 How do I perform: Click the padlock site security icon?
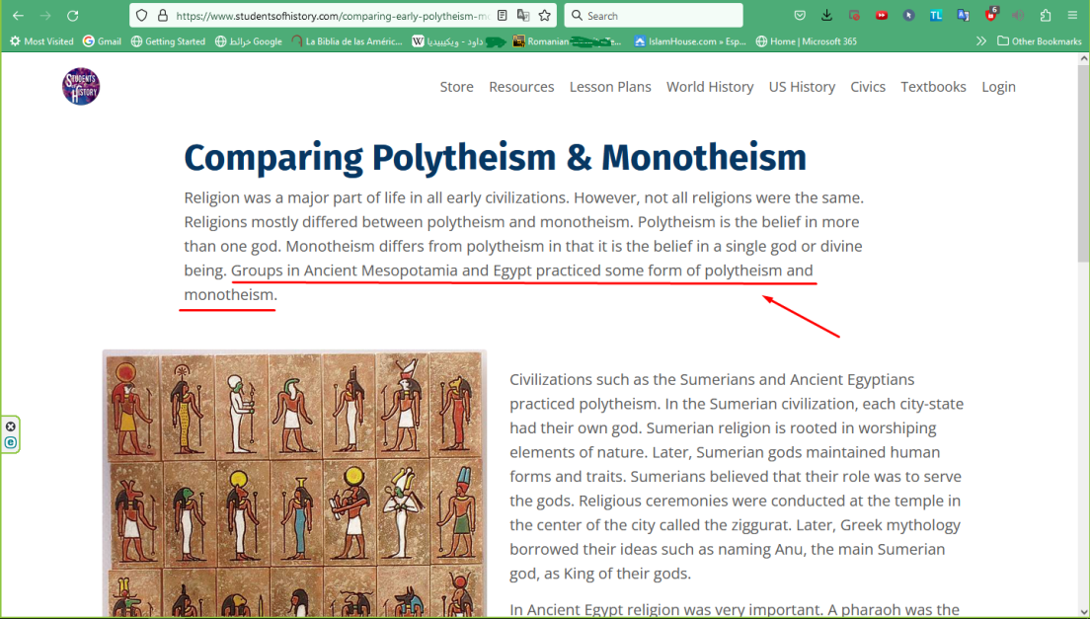pyautogui.click(x=163, y=15)
